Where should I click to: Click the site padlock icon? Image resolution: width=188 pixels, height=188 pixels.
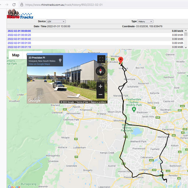click(x=22, y=5)
